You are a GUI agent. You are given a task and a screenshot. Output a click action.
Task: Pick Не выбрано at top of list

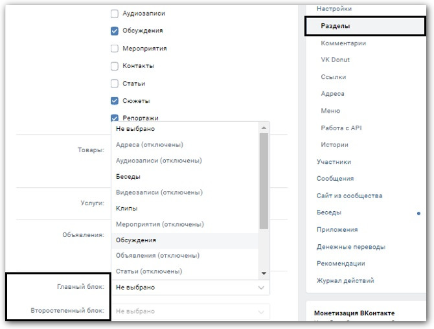pyautogui.click(x=135, y=130)
